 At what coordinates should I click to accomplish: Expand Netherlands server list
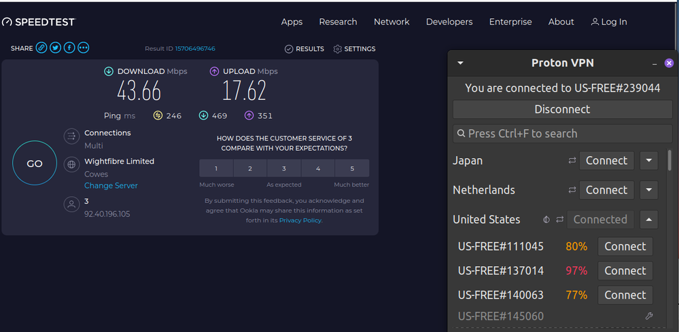coord(648,190)
